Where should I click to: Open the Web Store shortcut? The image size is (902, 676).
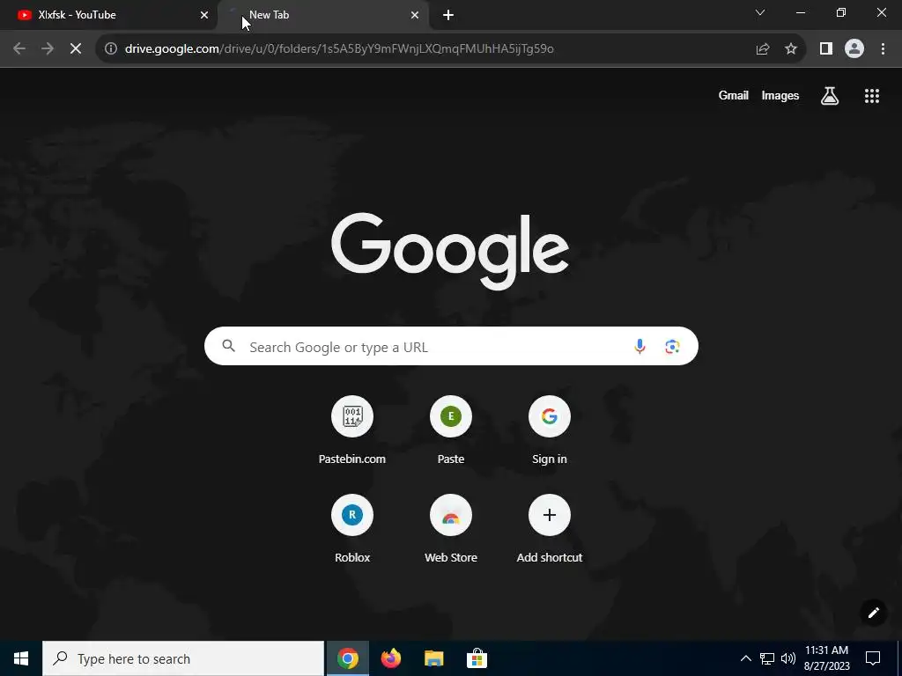click(451, 528)
